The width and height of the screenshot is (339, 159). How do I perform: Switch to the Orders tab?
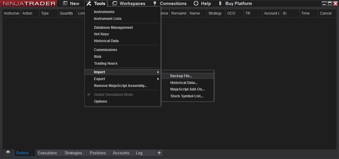click(25, 153)
